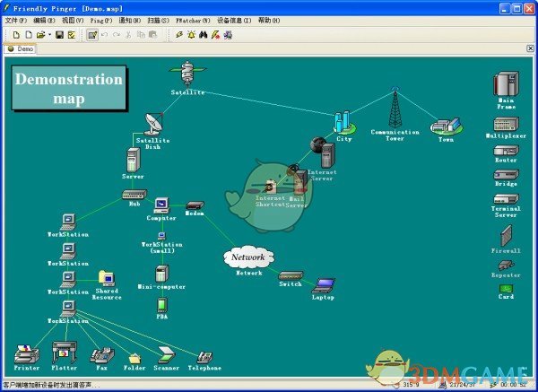
Task: Click the lightning with red mark icon
Action: (x=215, y=35)
